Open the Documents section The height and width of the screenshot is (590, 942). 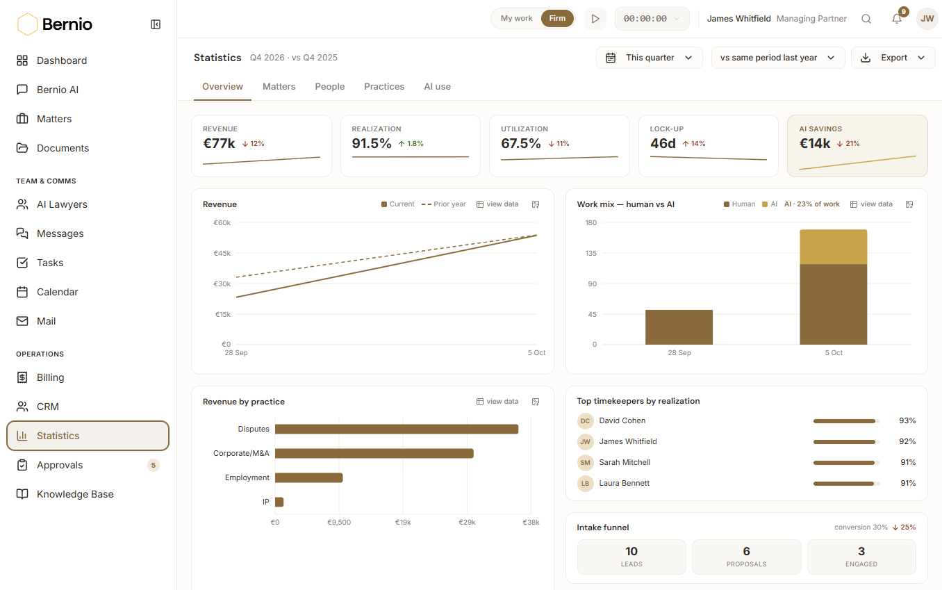(88, 148)
